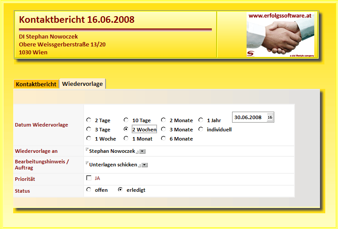The width and height of the screenshot is (338, 229).
Task: Open the calendar date picker icon
Action: tap(270, 117)
